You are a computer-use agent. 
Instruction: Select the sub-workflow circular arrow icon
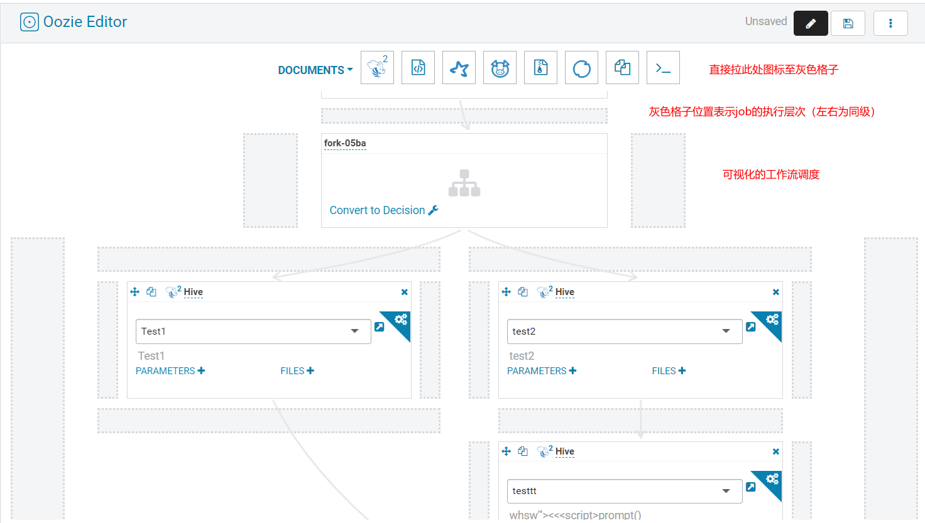tap(581, 68)
